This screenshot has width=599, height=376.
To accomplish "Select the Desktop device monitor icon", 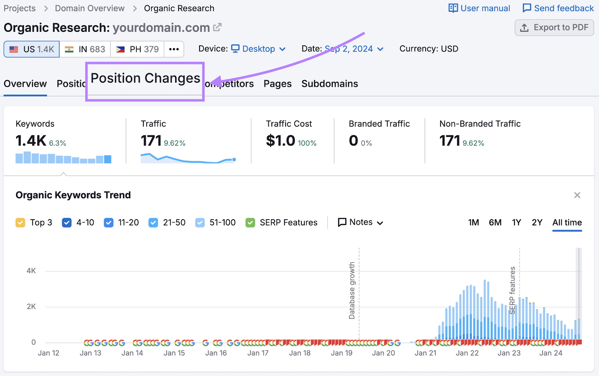I will 235,49.
